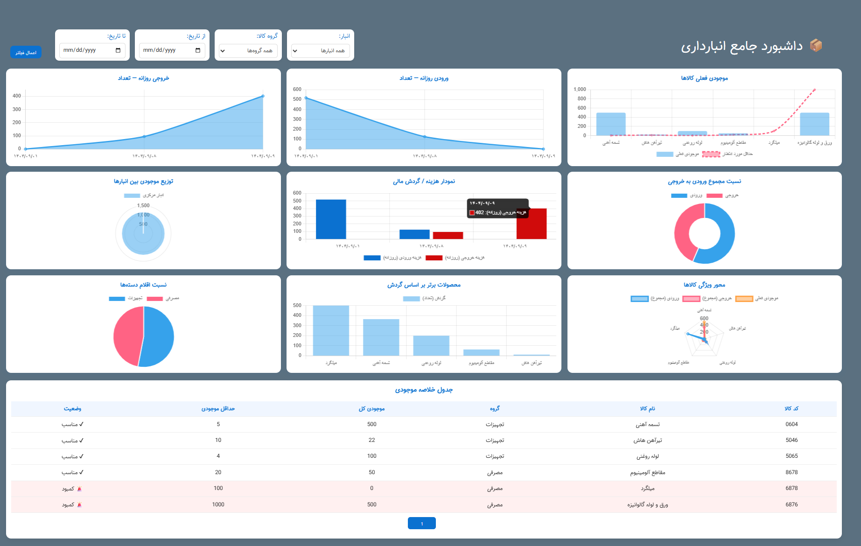Open calendar picker in the تا تاریخ field
The image size is (861, 546).
(118, 50)
